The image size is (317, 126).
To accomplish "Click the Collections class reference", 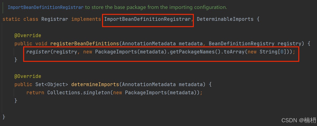I will 64,93.
